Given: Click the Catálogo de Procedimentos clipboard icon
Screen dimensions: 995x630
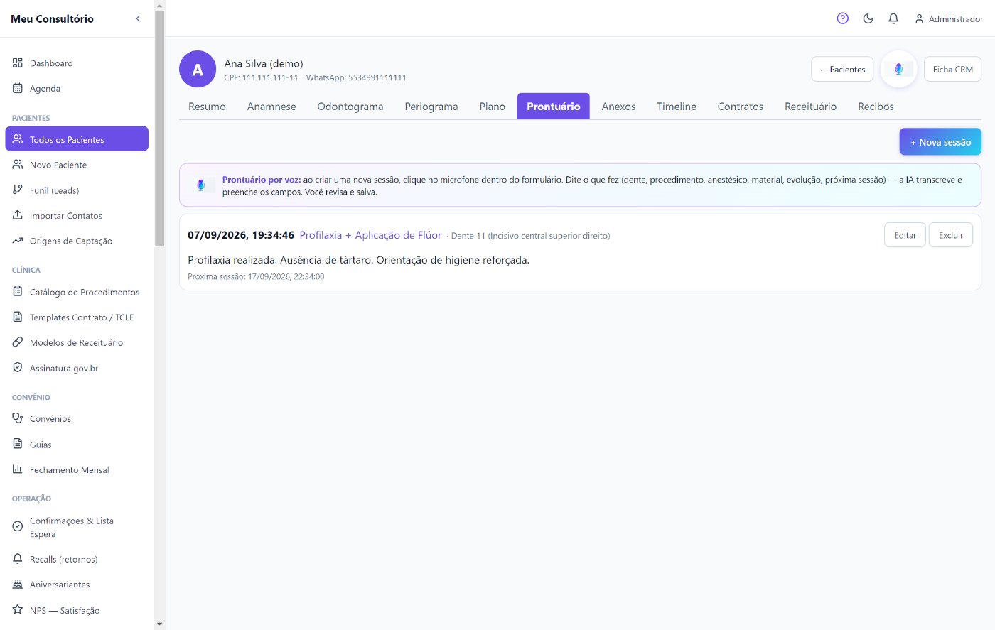Looking at the screenshot, I should (x=18, y=291).
